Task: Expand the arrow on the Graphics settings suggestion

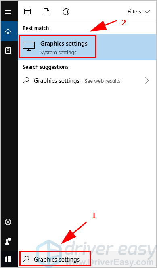Action: click(x=147, y=81)
